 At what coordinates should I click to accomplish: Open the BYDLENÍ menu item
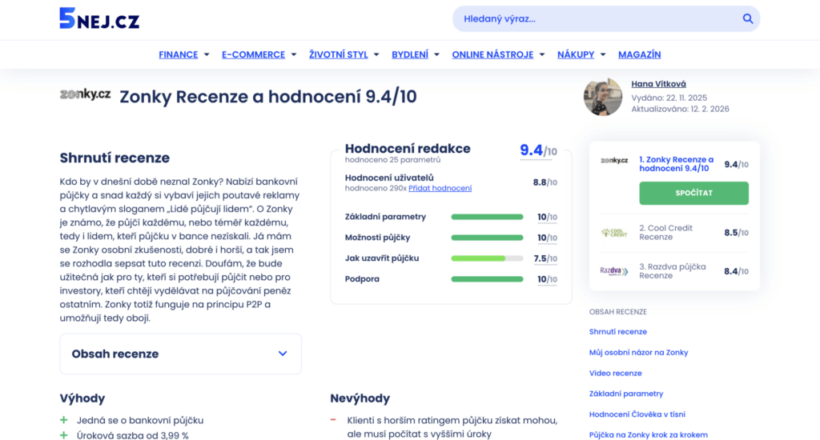[x=410, y=55]
